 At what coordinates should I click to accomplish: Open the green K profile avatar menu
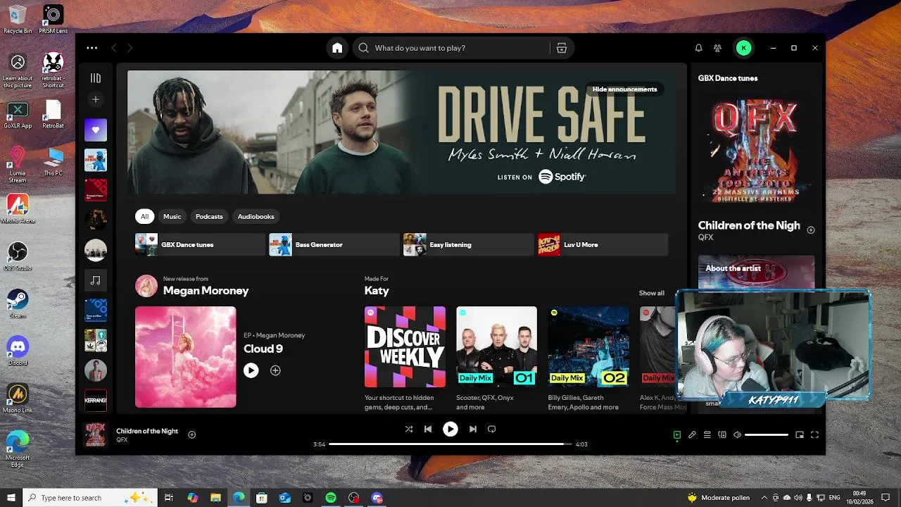point(743,48)
